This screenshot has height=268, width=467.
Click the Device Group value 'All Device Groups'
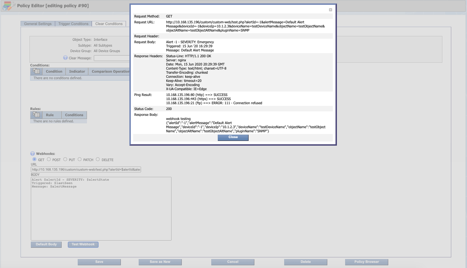[x=107, y=51]
